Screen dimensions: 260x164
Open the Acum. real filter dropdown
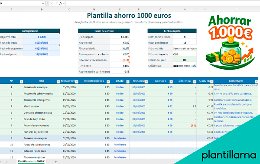click(212, 82)
